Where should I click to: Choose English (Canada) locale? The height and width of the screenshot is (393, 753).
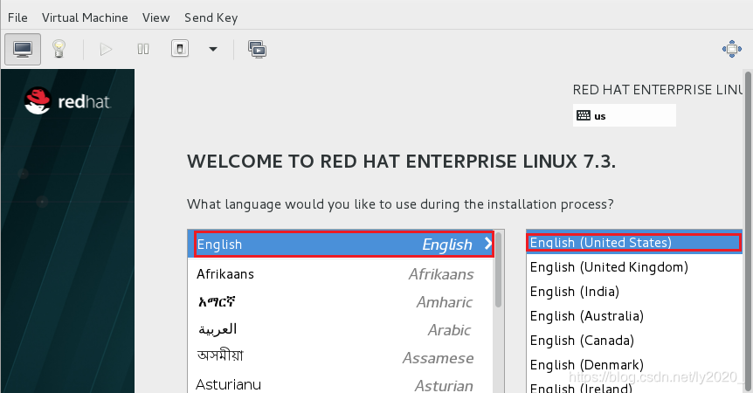tap(634, 341)
